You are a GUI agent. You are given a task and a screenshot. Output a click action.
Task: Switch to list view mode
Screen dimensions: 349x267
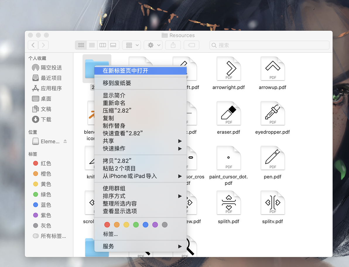(x=92, y=45)
